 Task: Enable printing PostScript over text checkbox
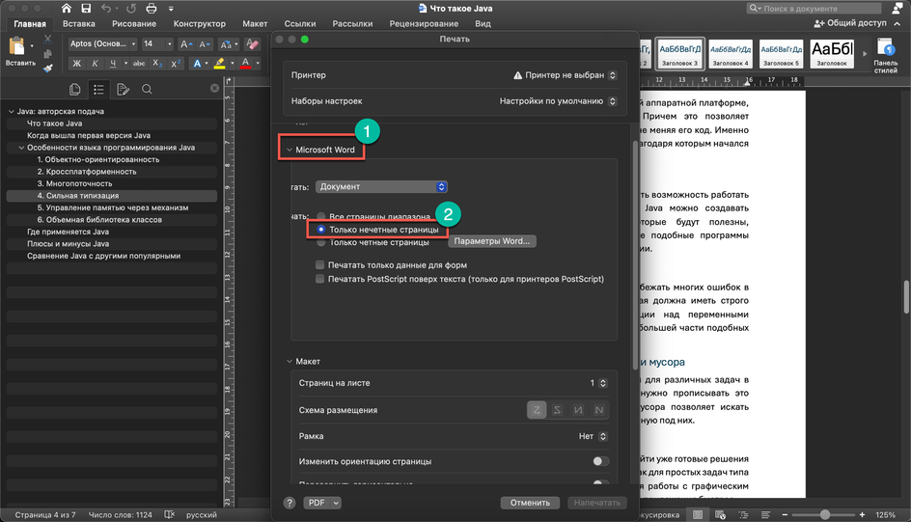tap(319, 279)
